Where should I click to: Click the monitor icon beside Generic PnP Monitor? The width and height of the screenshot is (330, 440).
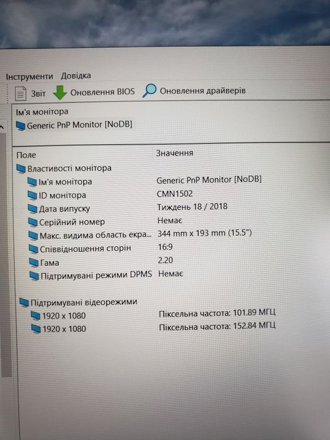pyautogui.click(x=21, y=126)
